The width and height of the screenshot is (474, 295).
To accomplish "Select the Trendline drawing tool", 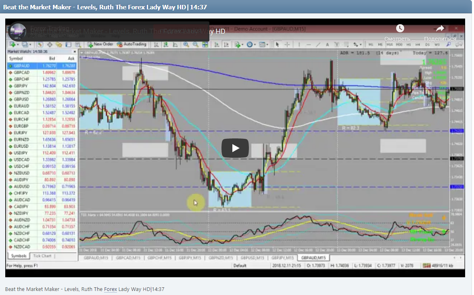I will (x=318, y=45).
